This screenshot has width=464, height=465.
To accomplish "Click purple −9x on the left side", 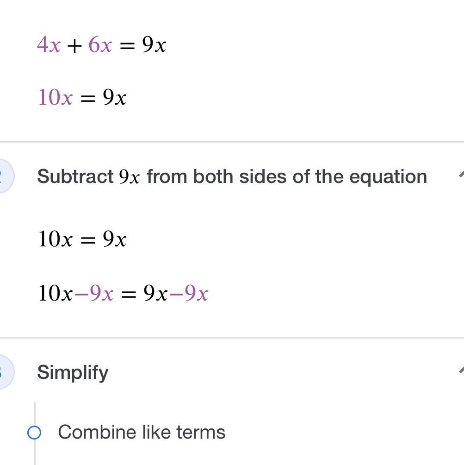I will point(94,294).
